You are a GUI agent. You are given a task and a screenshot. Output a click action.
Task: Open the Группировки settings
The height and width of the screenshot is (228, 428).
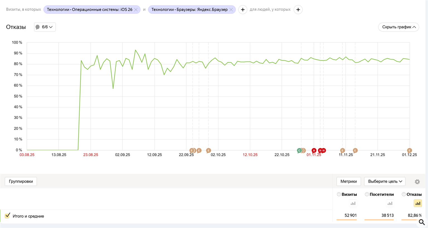tap(21, 181)
